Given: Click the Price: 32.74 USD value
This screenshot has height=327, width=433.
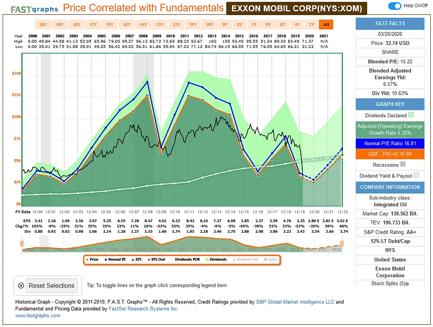Looking at the screenshot, I should 390,43.
